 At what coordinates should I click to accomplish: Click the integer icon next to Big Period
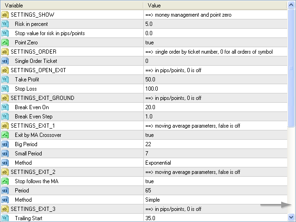click(5, 144)
